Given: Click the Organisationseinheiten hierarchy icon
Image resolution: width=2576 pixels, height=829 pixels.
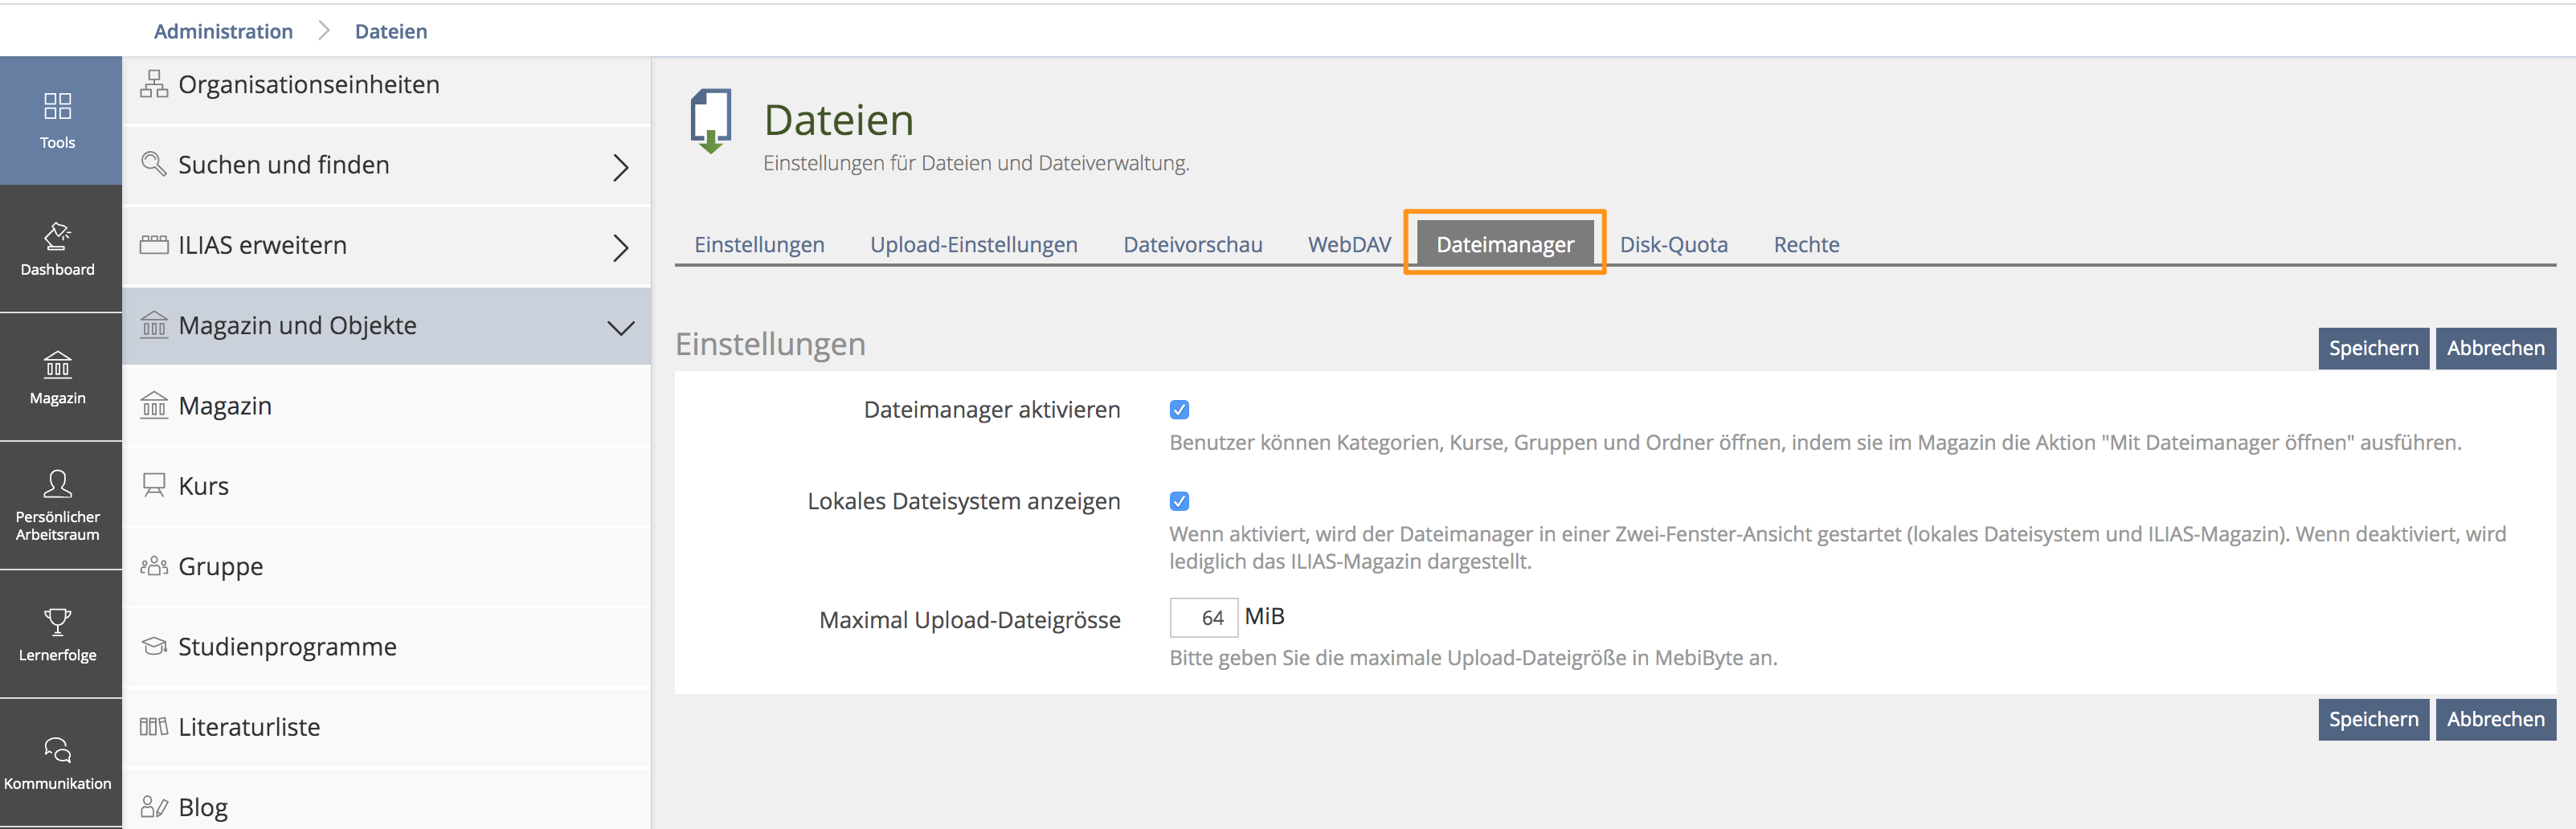Looking at the screenshot, I should tap(154, 84).
